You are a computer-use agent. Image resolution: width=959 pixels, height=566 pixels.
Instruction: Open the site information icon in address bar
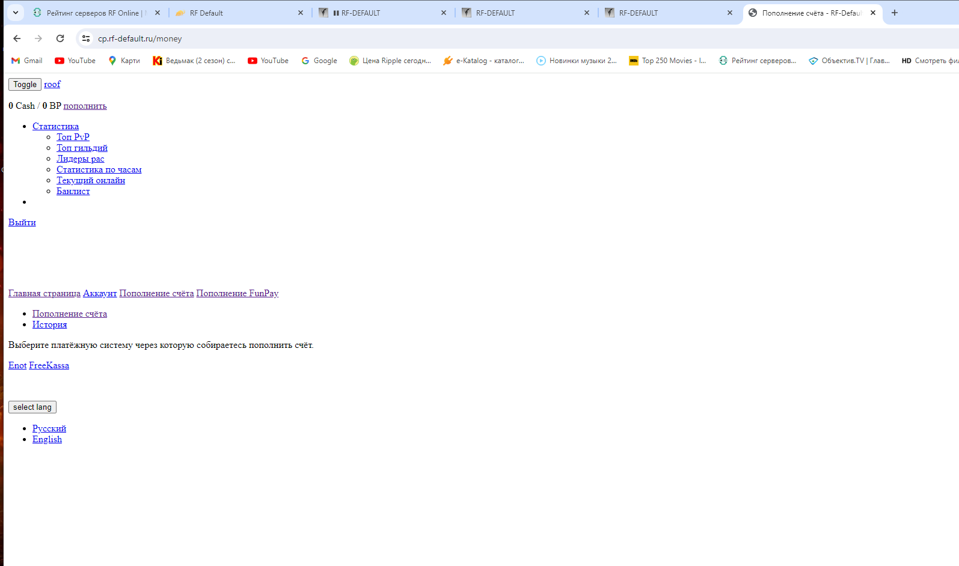point(86,38)
